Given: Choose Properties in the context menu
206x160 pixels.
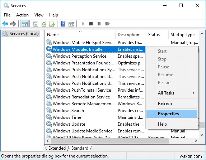Looking at the screenshot, I should coord(172,114).
